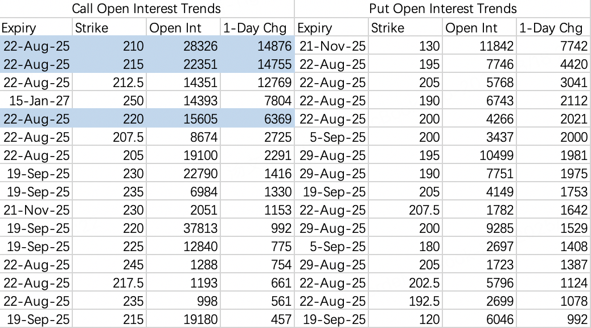Click the call-side Open Int column header

[183, 27]
